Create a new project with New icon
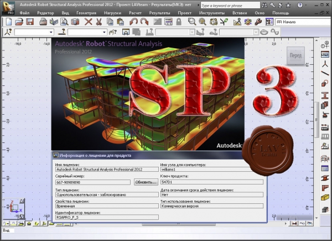The width and height of the screenshot is (332, 241). [x=9, y=22]
